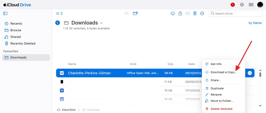Sort by the Size column header
Screen dimensions: 266x113
point(170,64)
